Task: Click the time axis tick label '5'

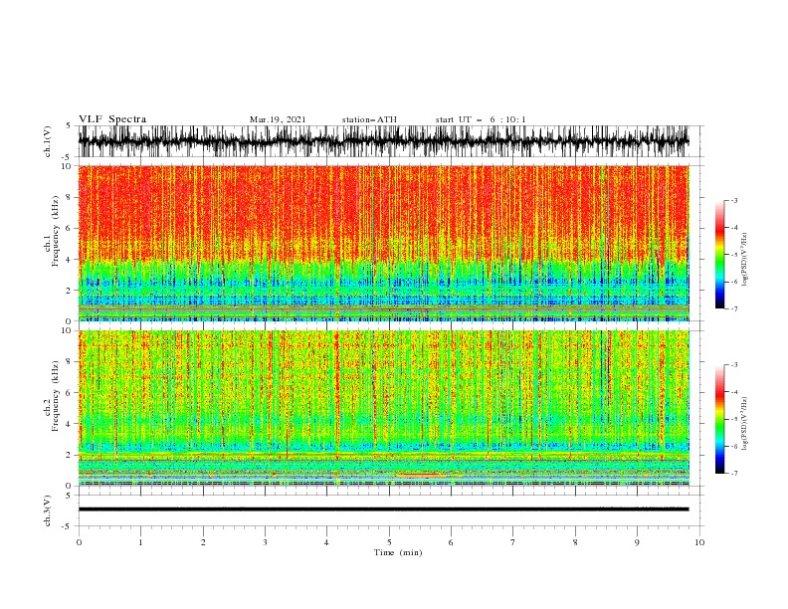Action: pos(389,542)
